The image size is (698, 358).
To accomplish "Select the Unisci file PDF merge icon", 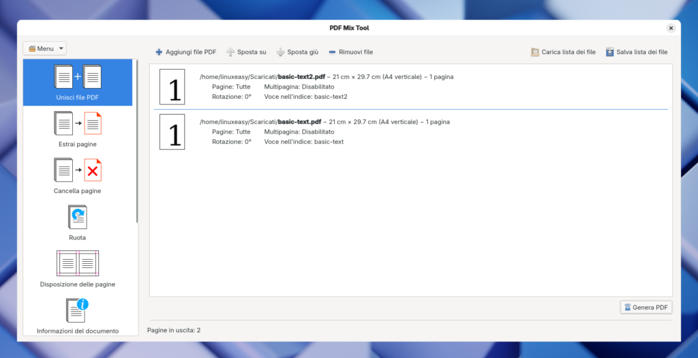I will [x=78, y=76].
